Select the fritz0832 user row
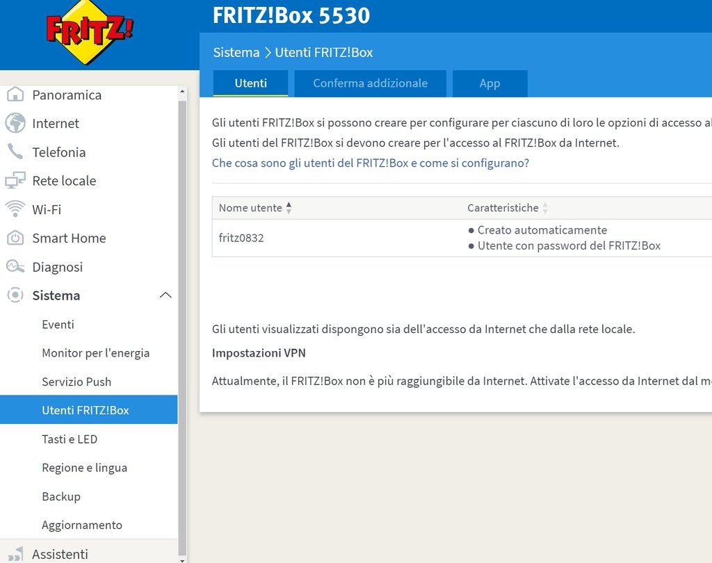Viewport: 712px width, 563px height. pos(462,238)
